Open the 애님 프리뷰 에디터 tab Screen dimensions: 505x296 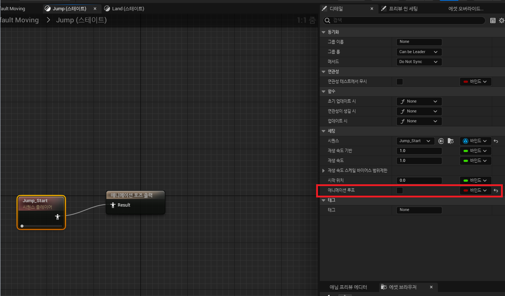tap(348, 287)
